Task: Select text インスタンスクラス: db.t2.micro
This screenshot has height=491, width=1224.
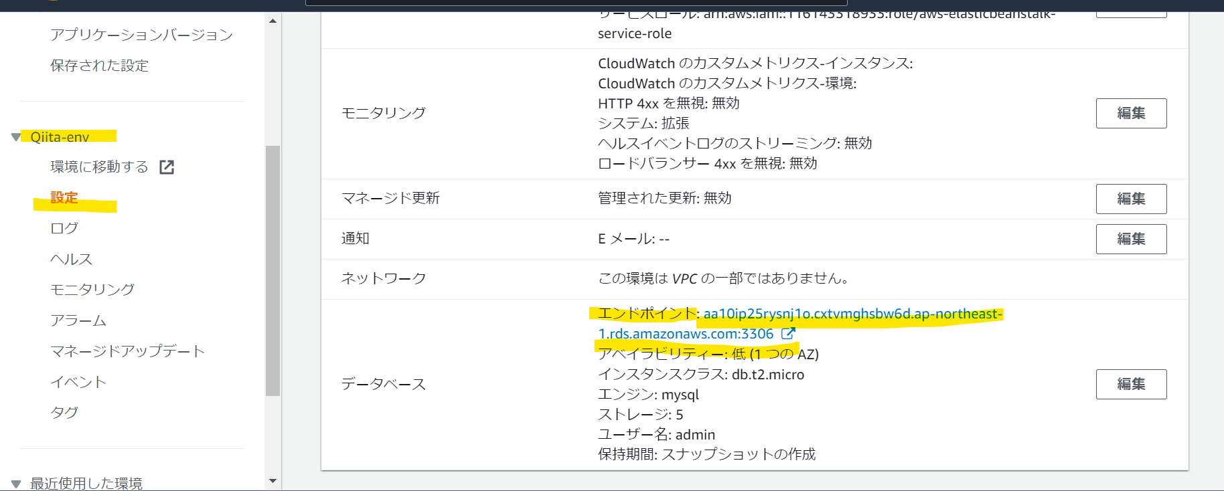Action: [x=701, y=375]
